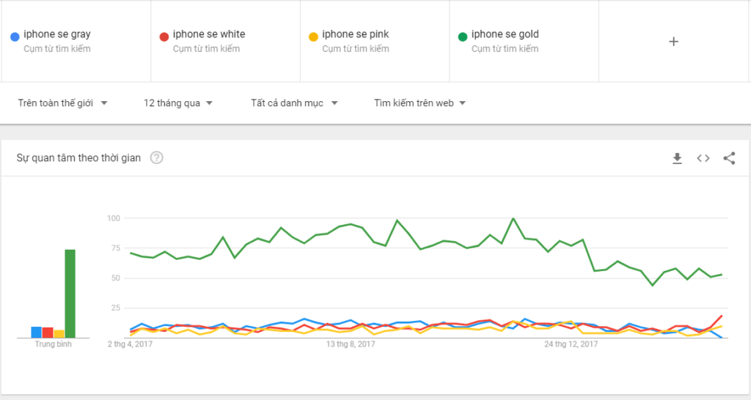Screen dimensions: 751x400
Task: Edit the 'iphone se white' search term
Action: [x=209, y=34]
